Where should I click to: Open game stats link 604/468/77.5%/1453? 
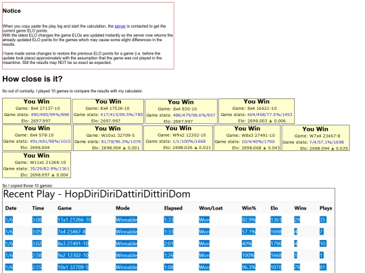(x=270, y=115)
